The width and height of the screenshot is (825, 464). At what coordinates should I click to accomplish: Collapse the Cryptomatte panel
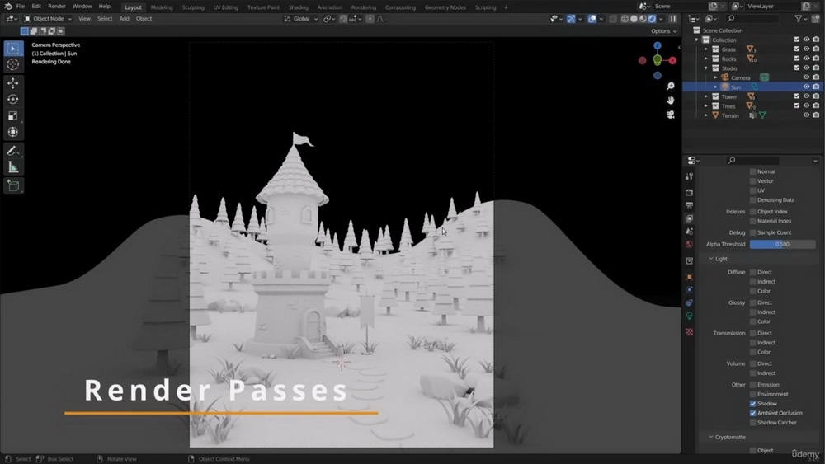click(711, 437)
